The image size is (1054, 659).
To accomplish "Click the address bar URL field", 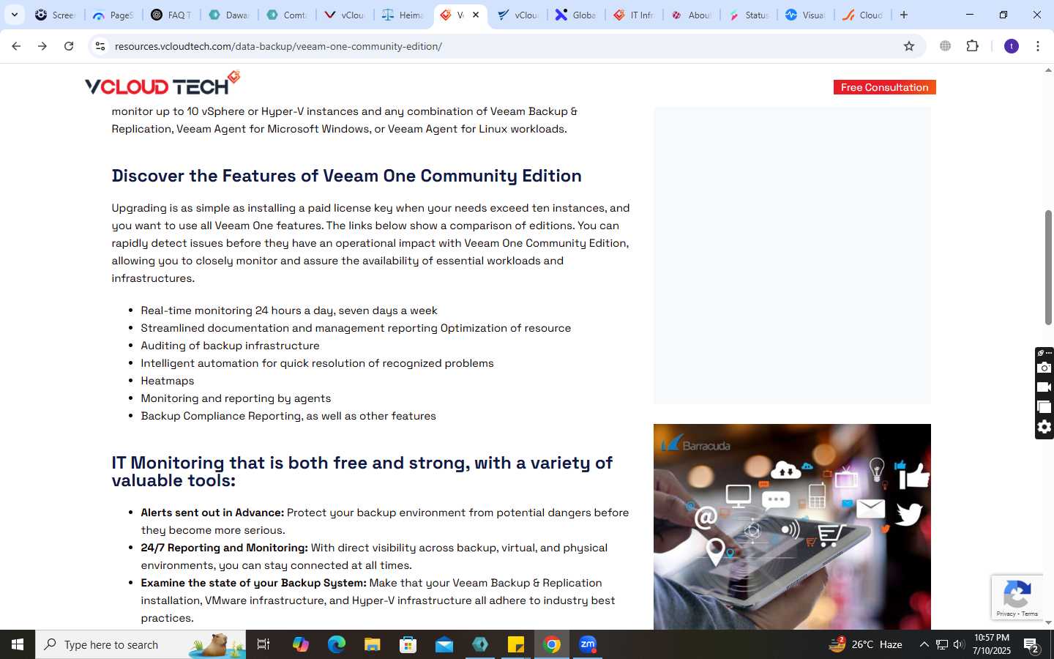I will 505,46.
